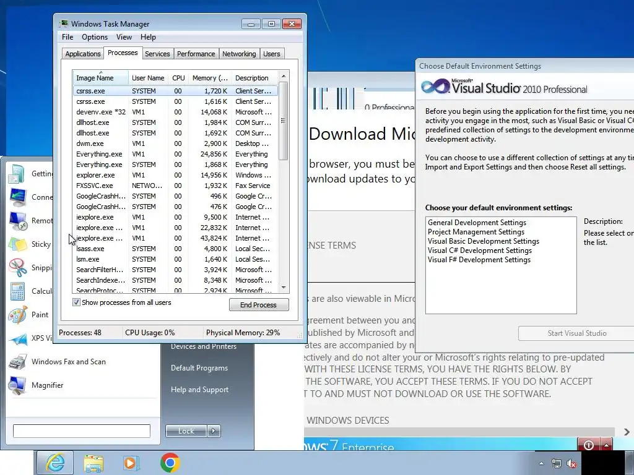Select FXSSVC.exe process row
The height and width of the screenshot is (475, 634).
tap(175, 186)
